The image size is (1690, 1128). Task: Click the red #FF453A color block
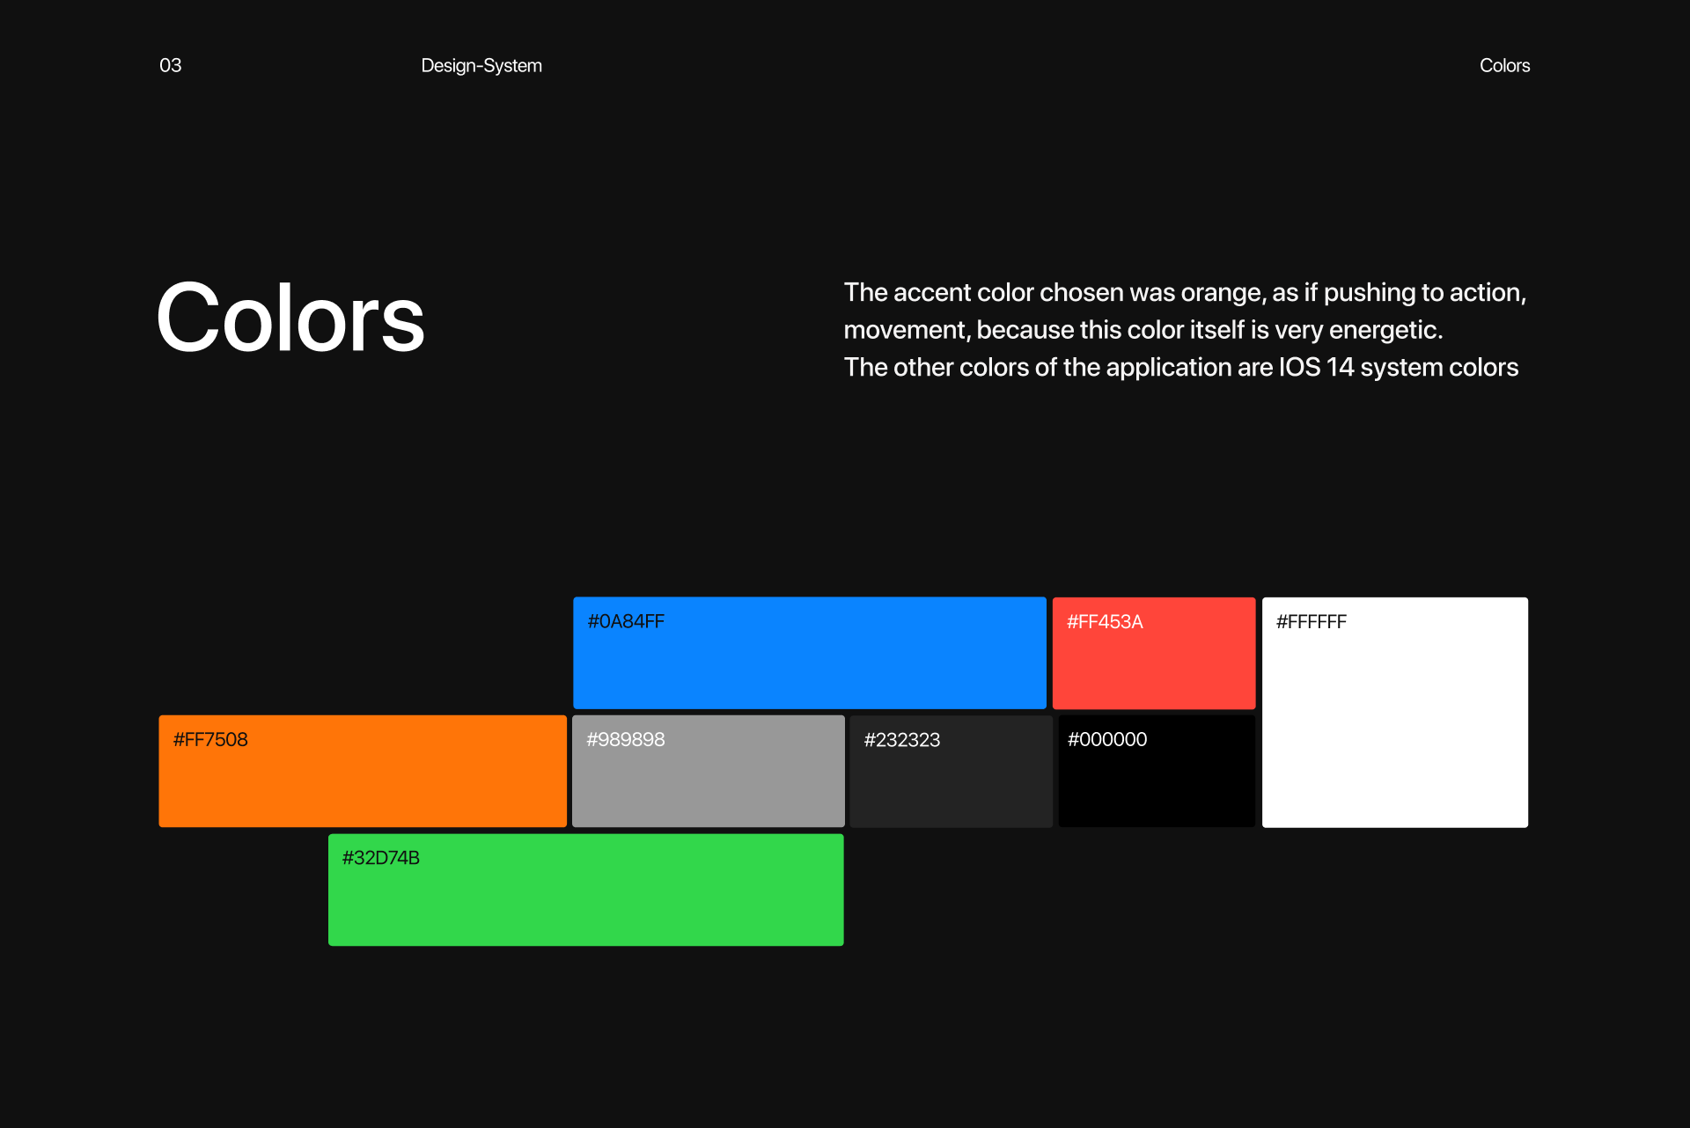(x=1153, y=667)
